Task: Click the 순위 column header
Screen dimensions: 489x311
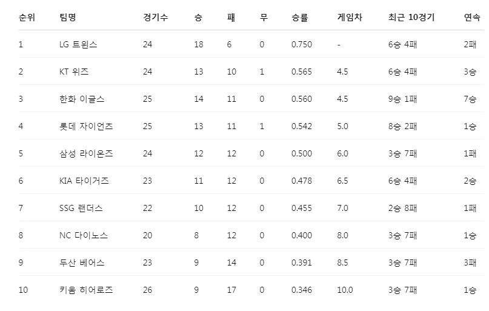Action: point(27,17)
